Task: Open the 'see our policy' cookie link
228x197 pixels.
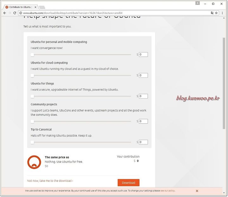Action: click(x=168, y=191)
